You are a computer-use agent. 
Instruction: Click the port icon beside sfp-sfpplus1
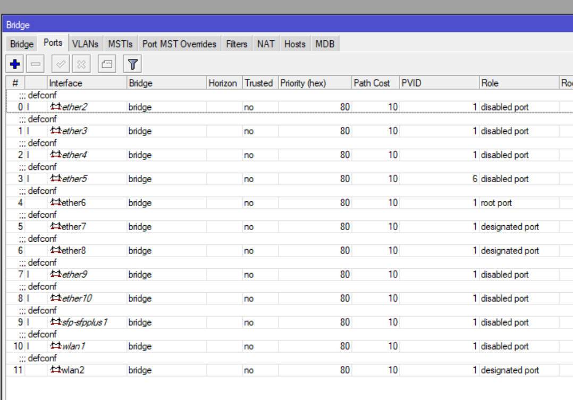coord(55,322)
